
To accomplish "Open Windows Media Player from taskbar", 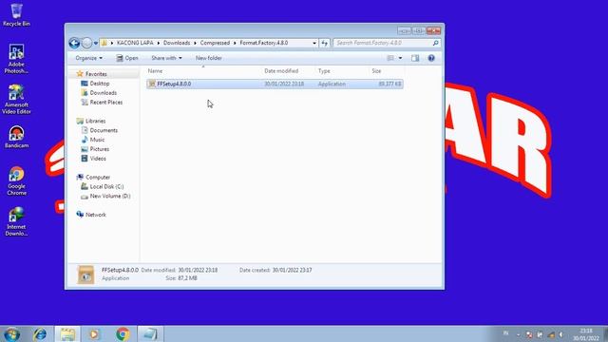I will click(x=94, y=333).
